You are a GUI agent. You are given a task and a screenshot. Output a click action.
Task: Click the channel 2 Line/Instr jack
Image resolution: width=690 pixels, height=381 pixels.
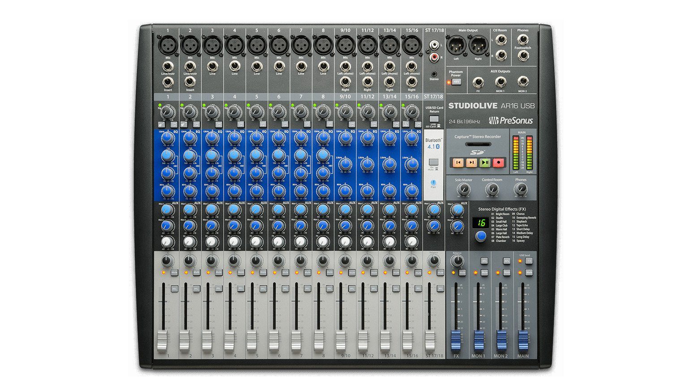point(190,67)
